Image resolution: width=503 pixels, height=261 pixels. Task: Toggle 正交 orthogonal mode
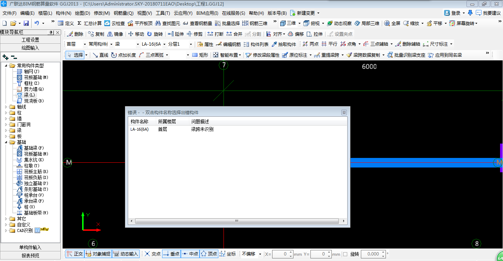point(75,254)
